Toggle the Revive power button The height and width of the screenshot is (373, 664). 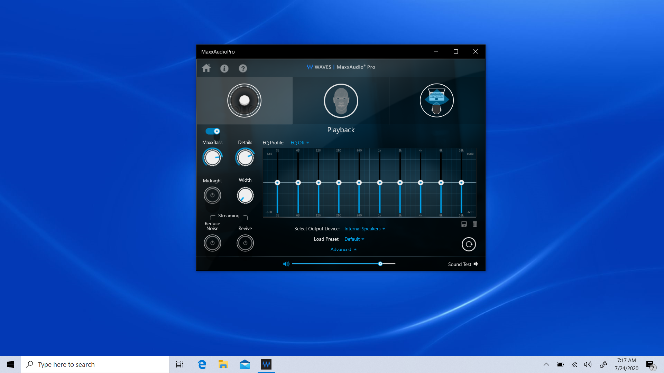(x=245, y=243)
